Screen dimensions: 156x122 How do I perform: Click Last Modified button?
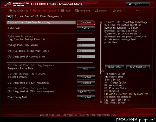click(x=138, y=67)
